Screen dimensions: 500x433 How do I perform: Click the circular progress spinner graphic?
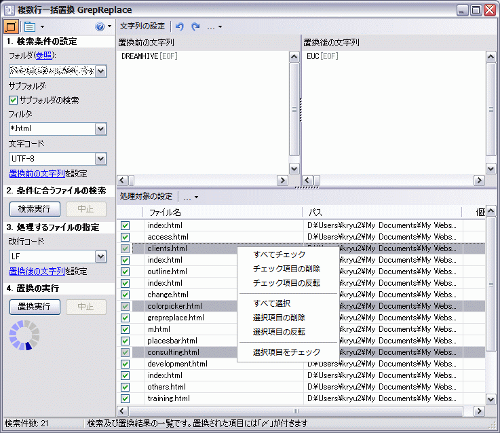click(x=24, y=336)
